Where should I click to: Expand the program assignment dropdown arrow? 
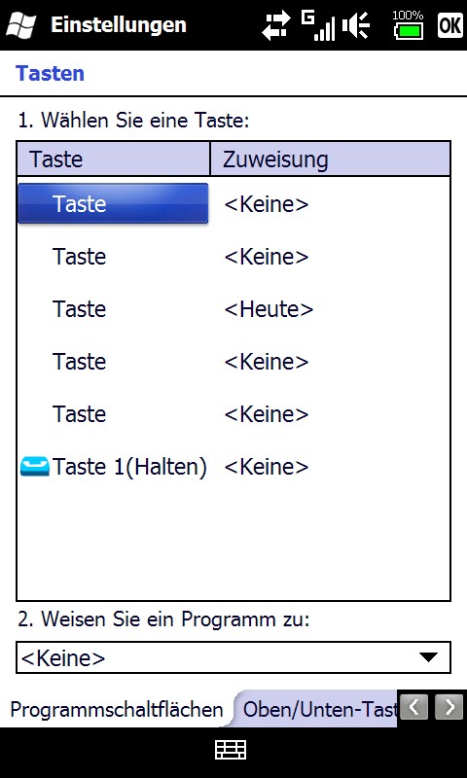point(428,657)
